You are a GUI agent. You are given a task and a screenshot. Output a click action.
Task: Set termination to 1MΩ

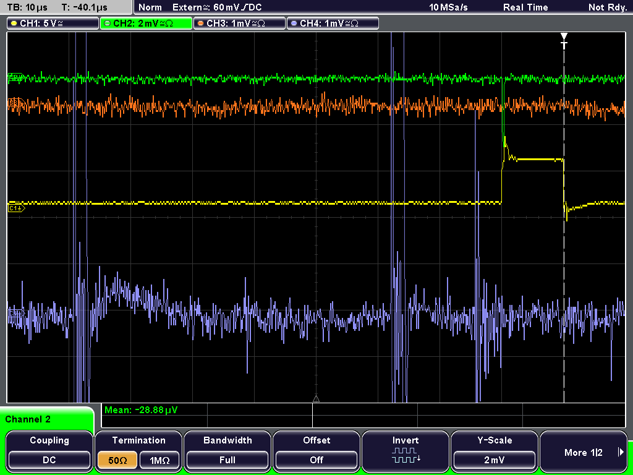click(x=159, y=460)
